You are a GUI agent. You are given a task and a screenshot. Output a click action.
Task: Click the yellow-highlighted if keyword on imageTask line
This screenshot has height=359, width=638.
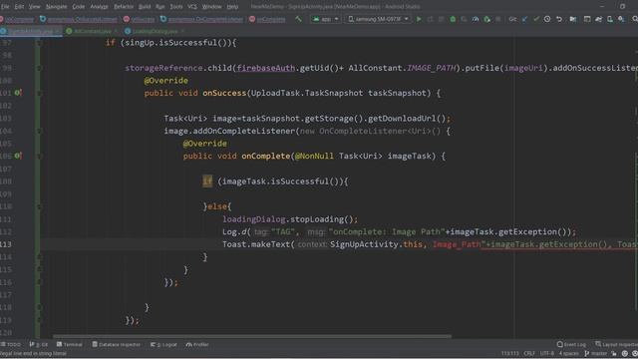(x=207, y=181)
